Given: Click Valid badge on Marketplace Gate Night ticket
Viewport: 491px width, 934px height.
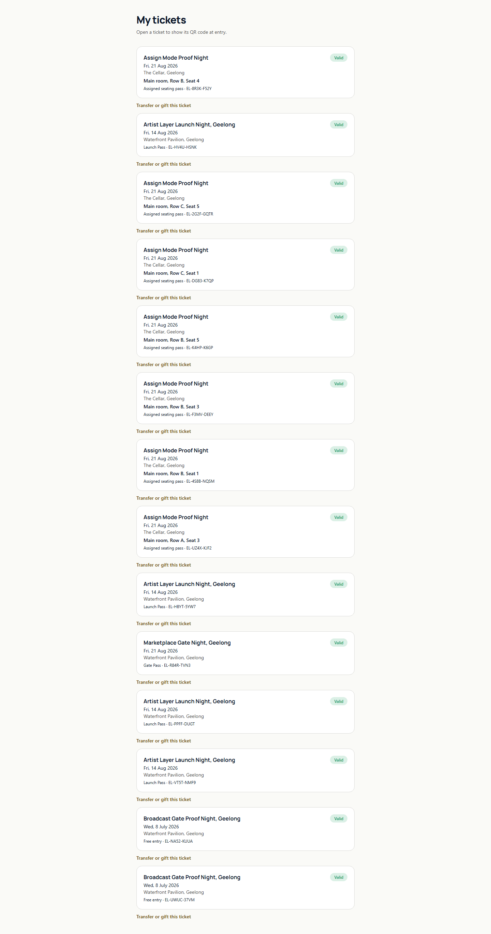Looking at the screenshot, I should tap(338, 643).
